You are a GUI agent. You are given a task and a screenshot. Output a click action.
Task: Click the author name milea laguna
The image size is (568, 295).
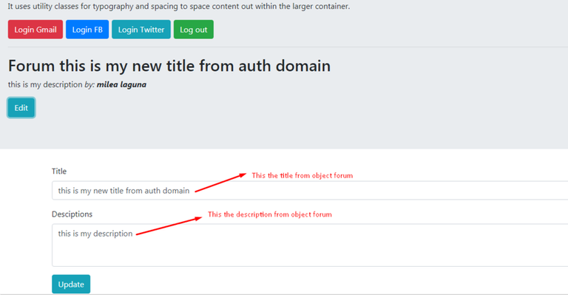pyautogui.click(x=121, y=84)
